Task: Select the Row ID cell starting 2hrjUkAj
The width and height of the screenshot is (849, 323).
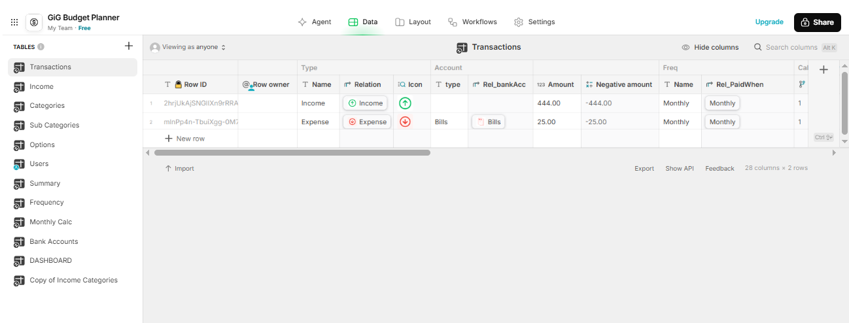Action: pyautogui.click(x=200, y=103)
